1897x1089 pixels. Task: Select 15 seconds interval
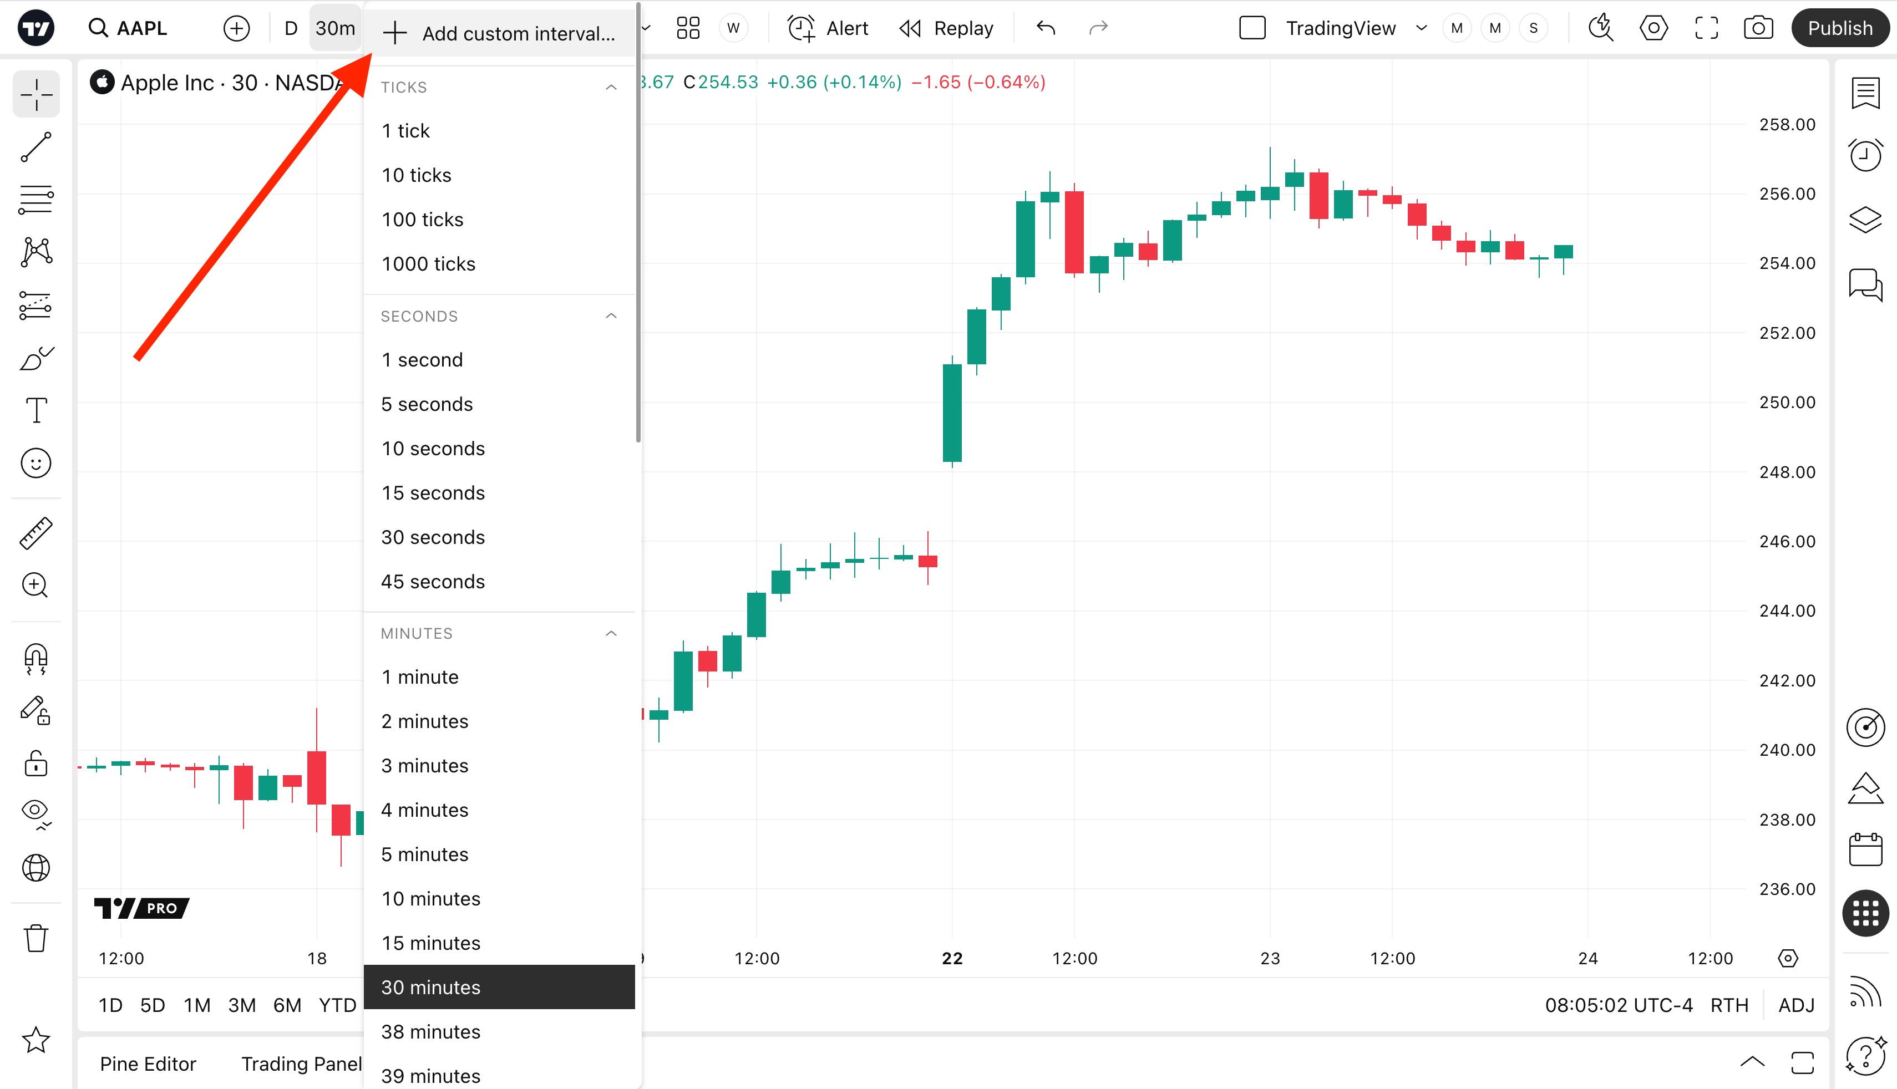pos(433,493)
